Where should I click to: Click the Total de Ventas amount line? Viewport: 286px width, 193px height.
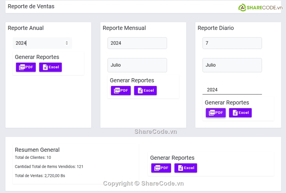[40, 176]
